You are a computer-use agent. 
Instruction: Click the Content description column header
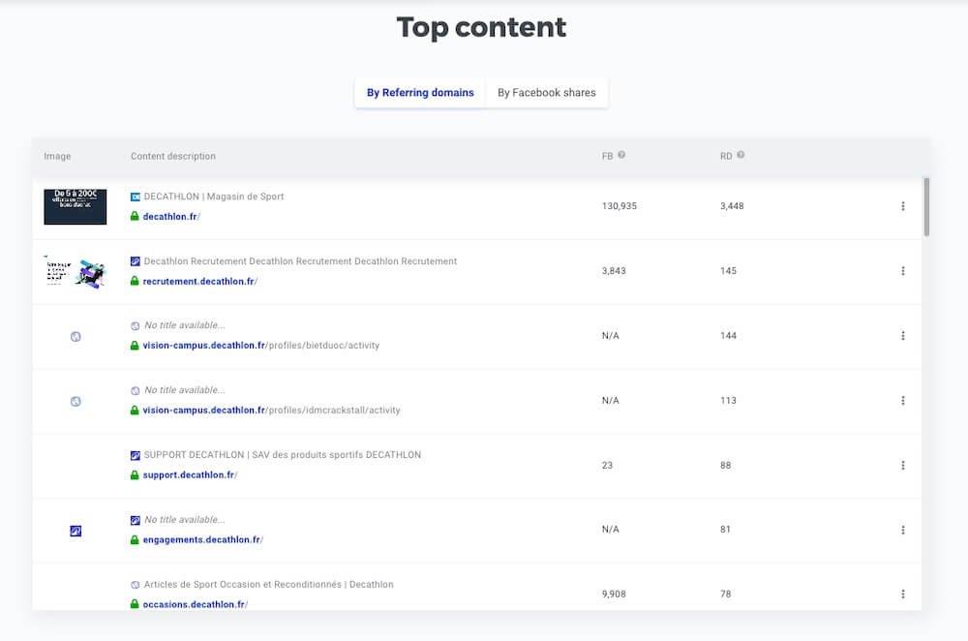point(173,156)
